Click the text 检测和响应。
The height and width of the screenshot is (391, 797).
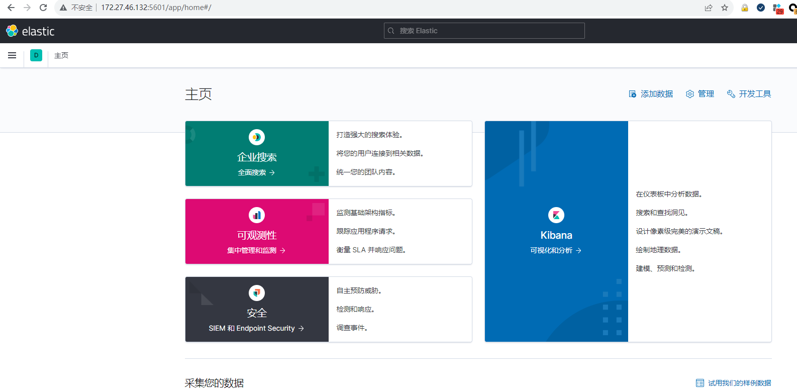(x=356, y=309)
